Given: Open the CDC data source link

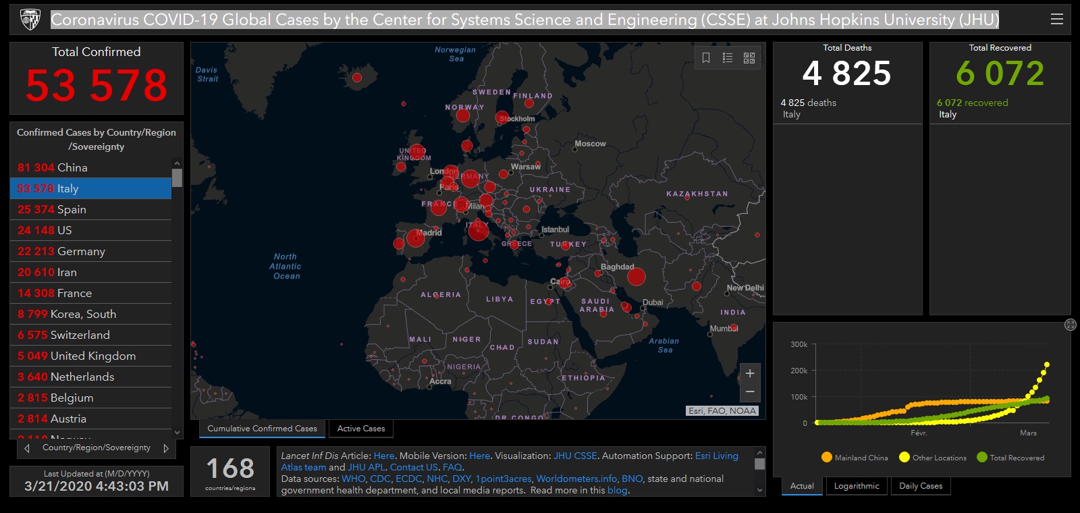Looking at the screenshot, I should pos(381,479).
